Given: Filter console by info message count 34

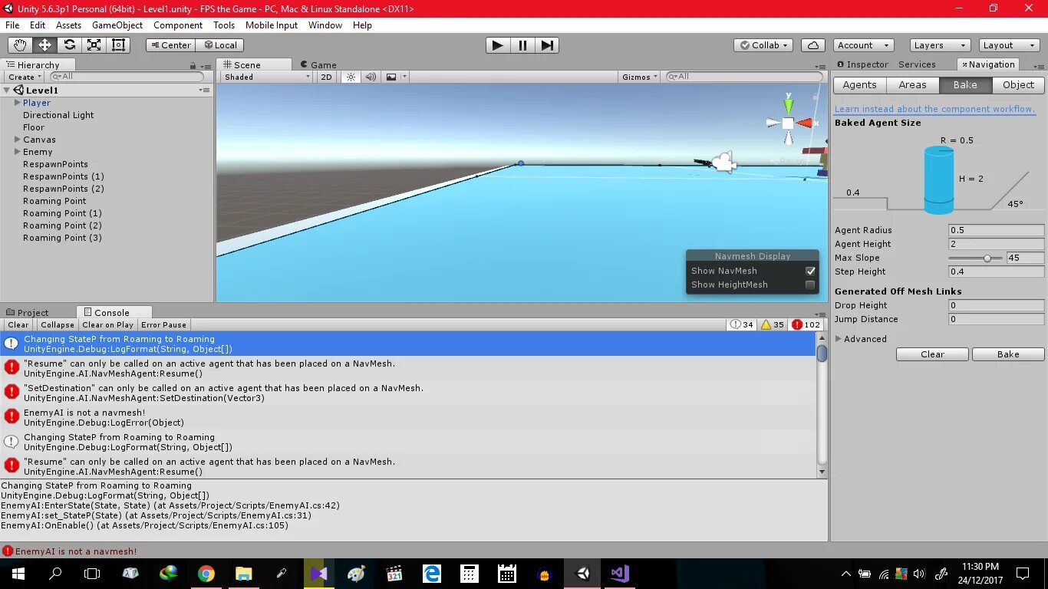Looking at the screenshot, I should point(742,324).
